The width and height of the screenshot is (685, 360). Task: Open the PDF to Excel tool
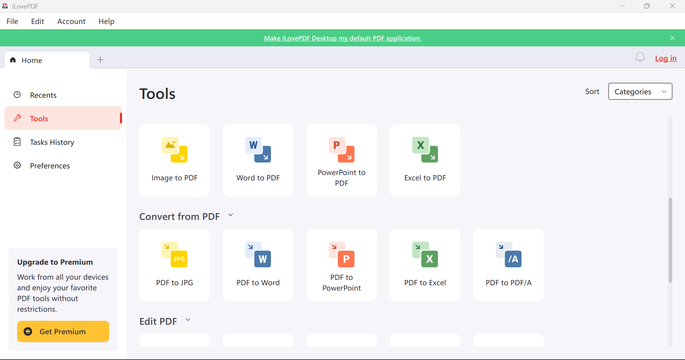coord(425,265)
